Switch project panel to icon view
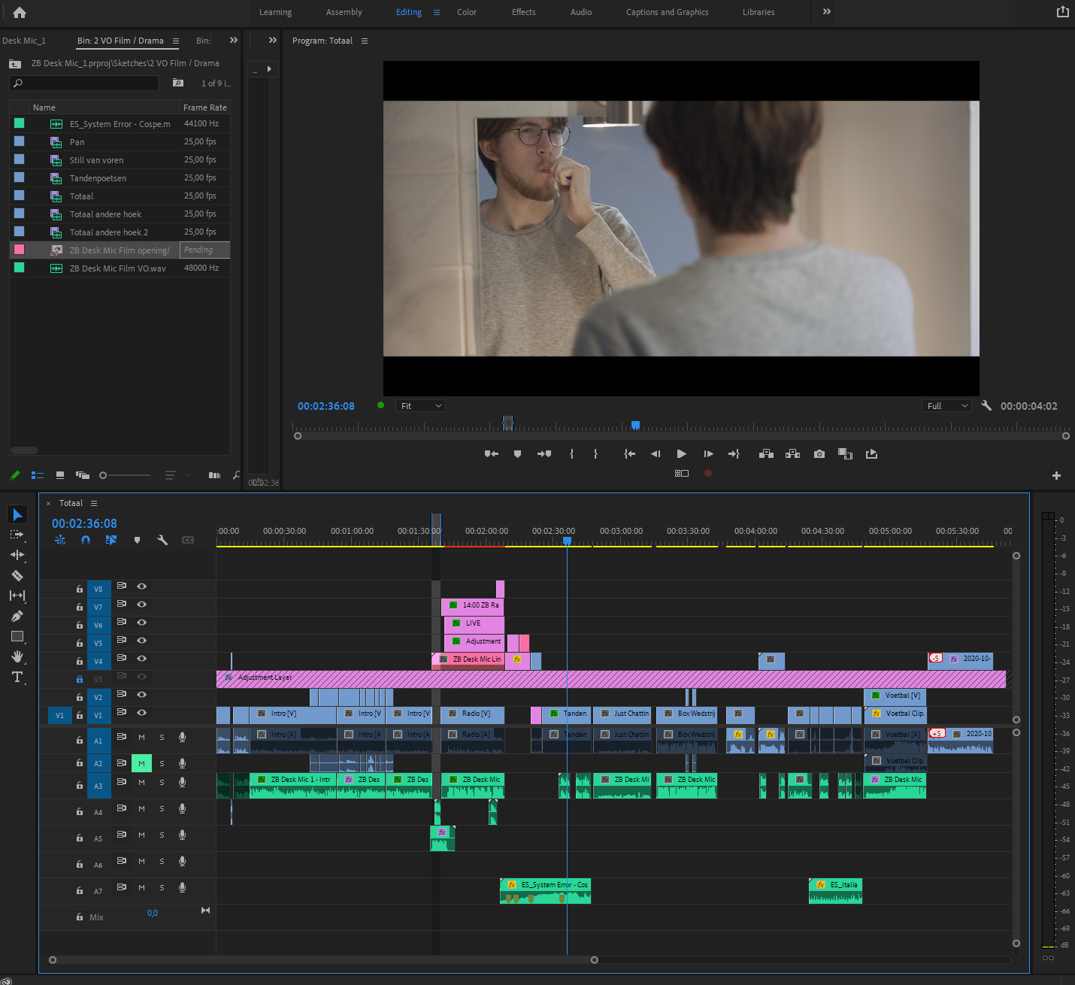This screenshot has width=1075, height=985. click(60, 475)
